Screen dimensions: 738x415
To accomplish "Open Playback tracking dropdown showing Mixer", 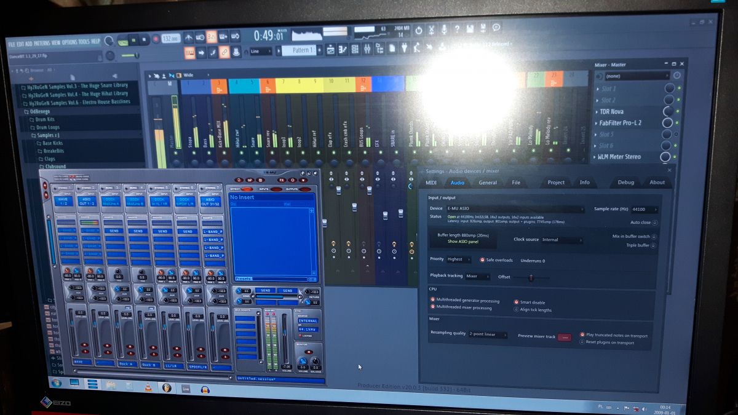I will [477, 277].
